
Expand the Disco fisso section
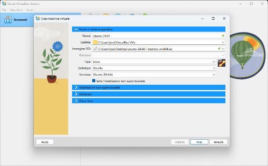point(148,101)
